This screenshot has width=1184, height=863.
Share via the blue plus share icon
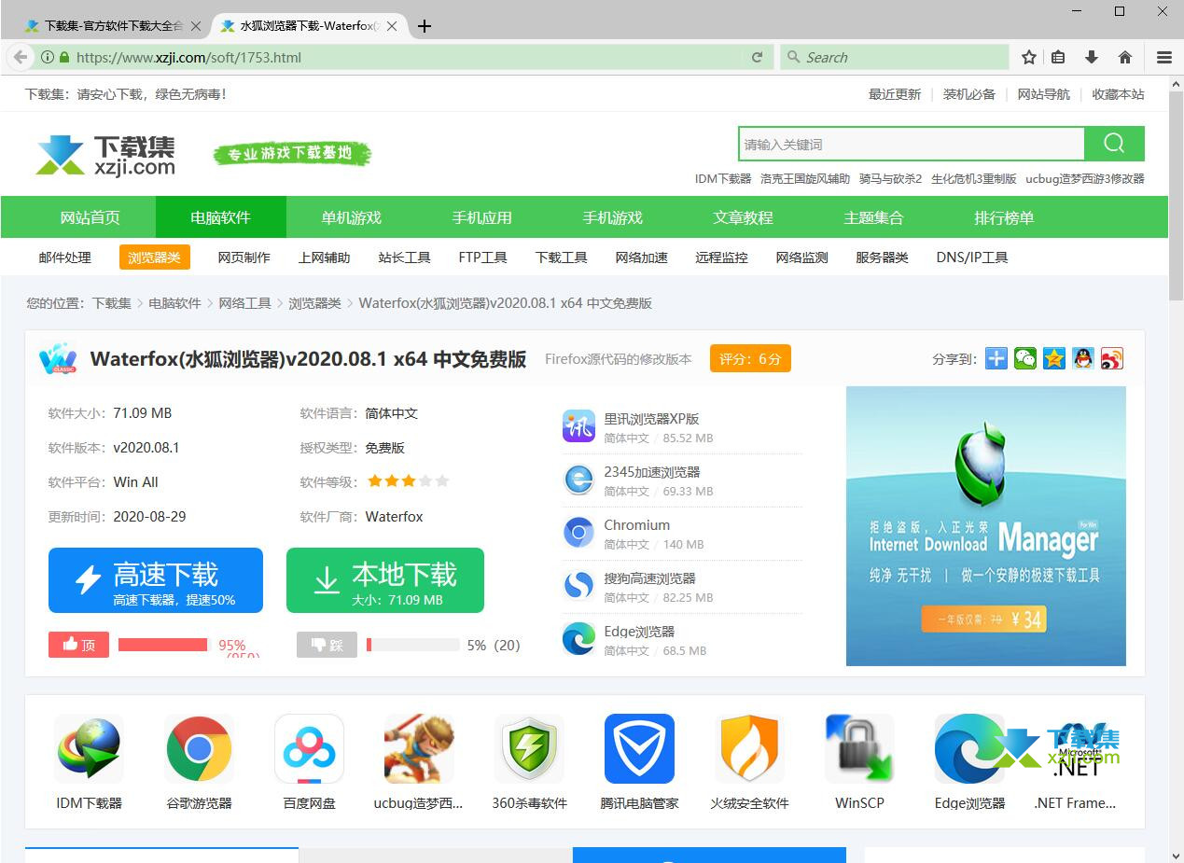(x=996, y=358)
